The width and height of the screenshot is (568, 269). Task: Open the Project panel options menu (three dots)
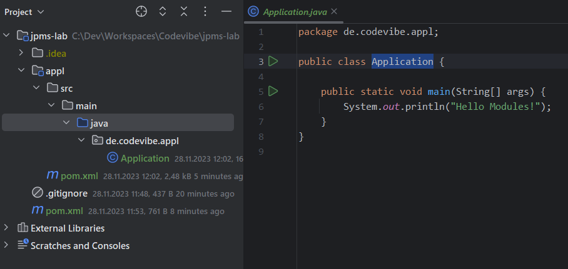pyautogui.click(x=205, y=12)
